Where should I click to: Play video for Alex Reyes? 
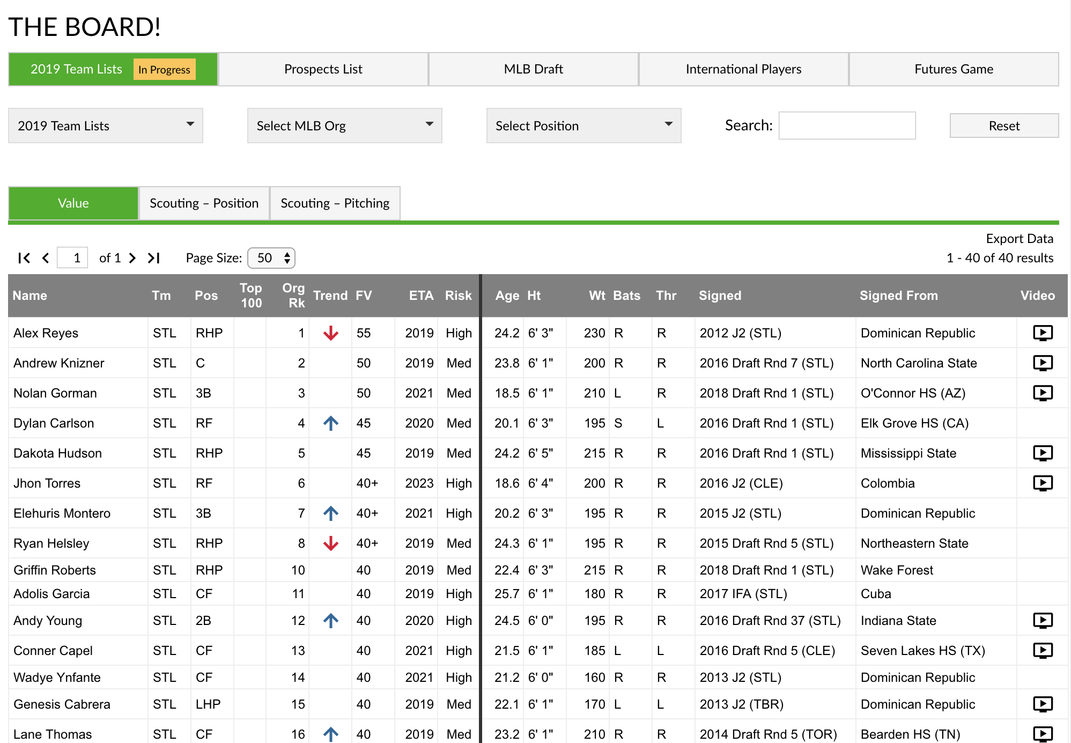pos(1043,333)
